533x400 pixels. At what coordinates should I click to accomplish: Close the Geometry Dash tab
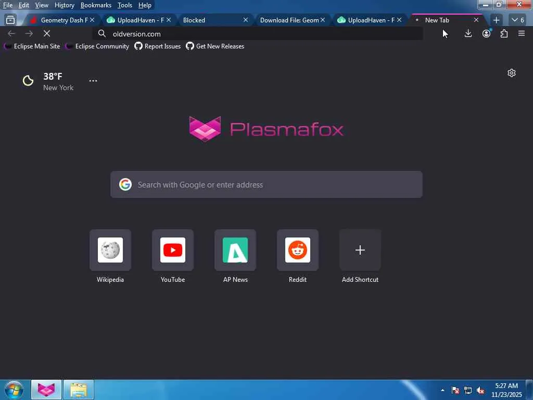(x=92, y=20)
